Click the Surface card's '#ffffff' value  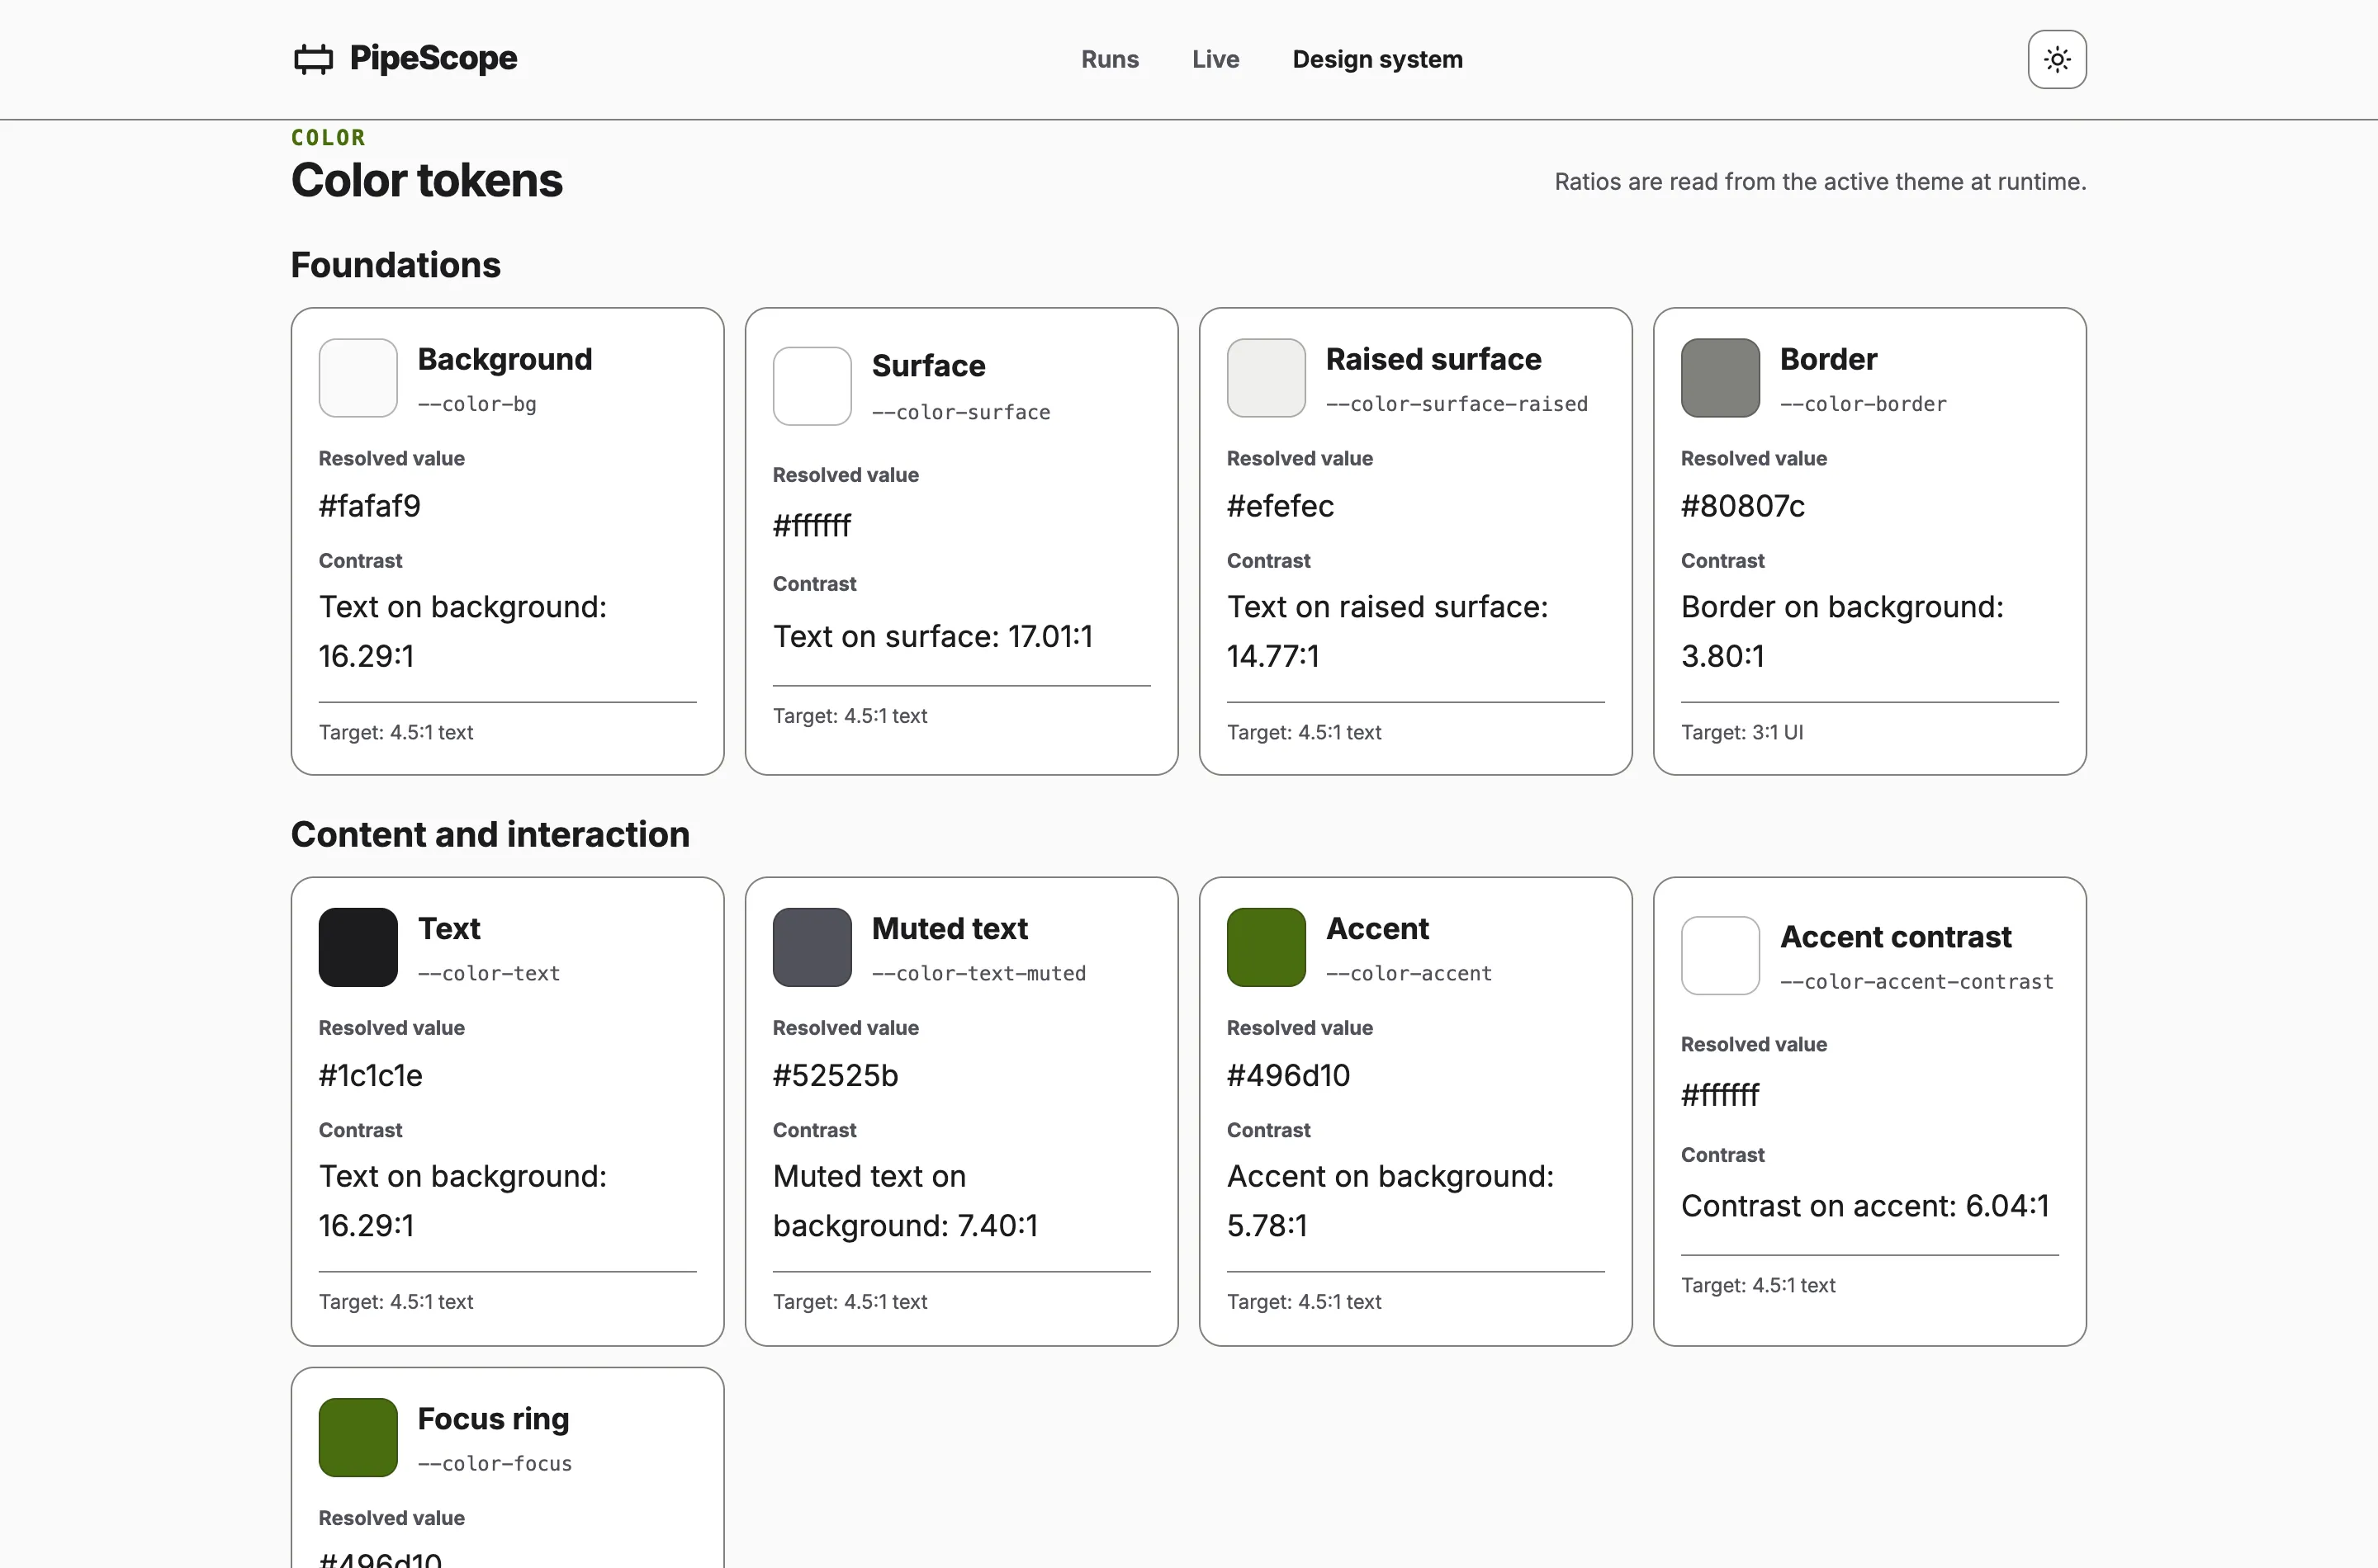point(812,525)
